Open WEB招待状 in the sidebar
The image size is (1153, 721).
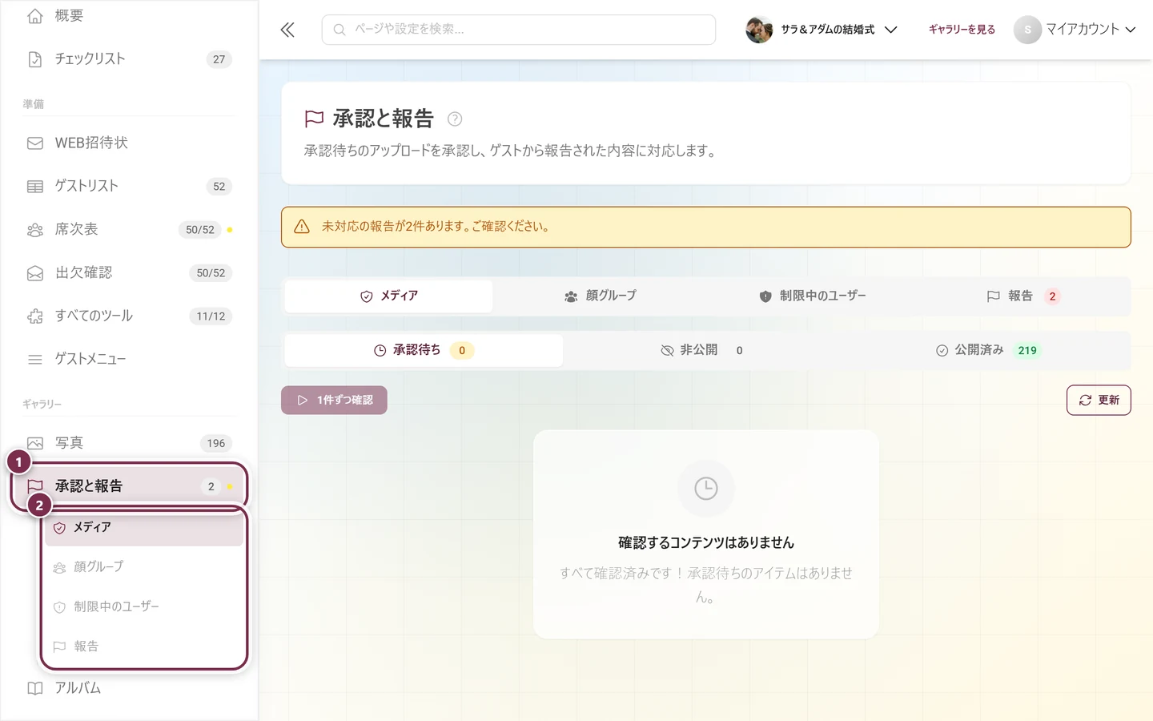point(130,143)
